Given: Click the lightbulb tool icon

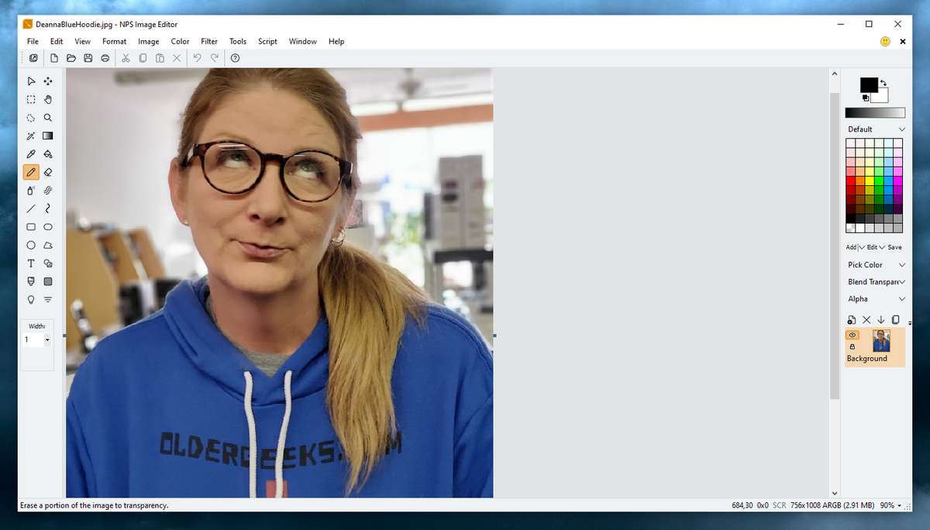Looking at the screenshot, I should click(31, 300).
